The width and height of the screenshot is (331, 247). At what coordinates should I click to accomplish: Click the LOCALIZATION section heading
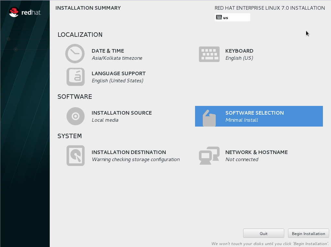point(80,35)
